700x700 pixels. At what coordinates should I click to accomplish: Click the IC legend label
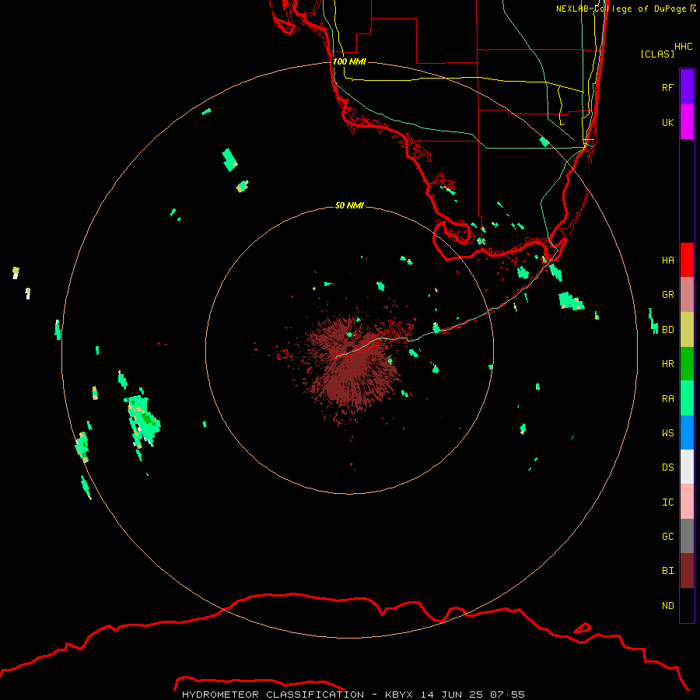667,502
